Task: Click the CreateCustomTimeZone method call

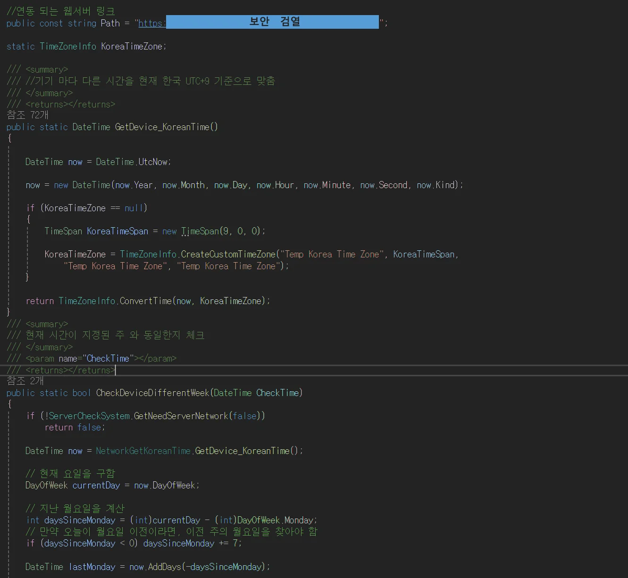Action: point(228,254)
